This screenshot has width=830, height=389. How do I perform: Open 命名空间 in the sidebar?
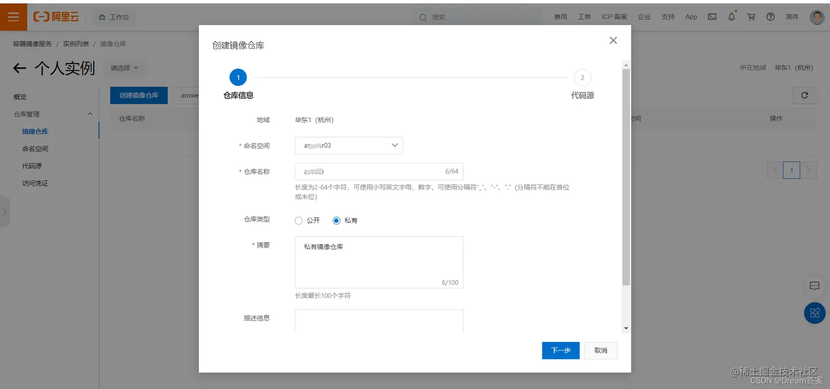pyautogui.click(x=35, y=148)
